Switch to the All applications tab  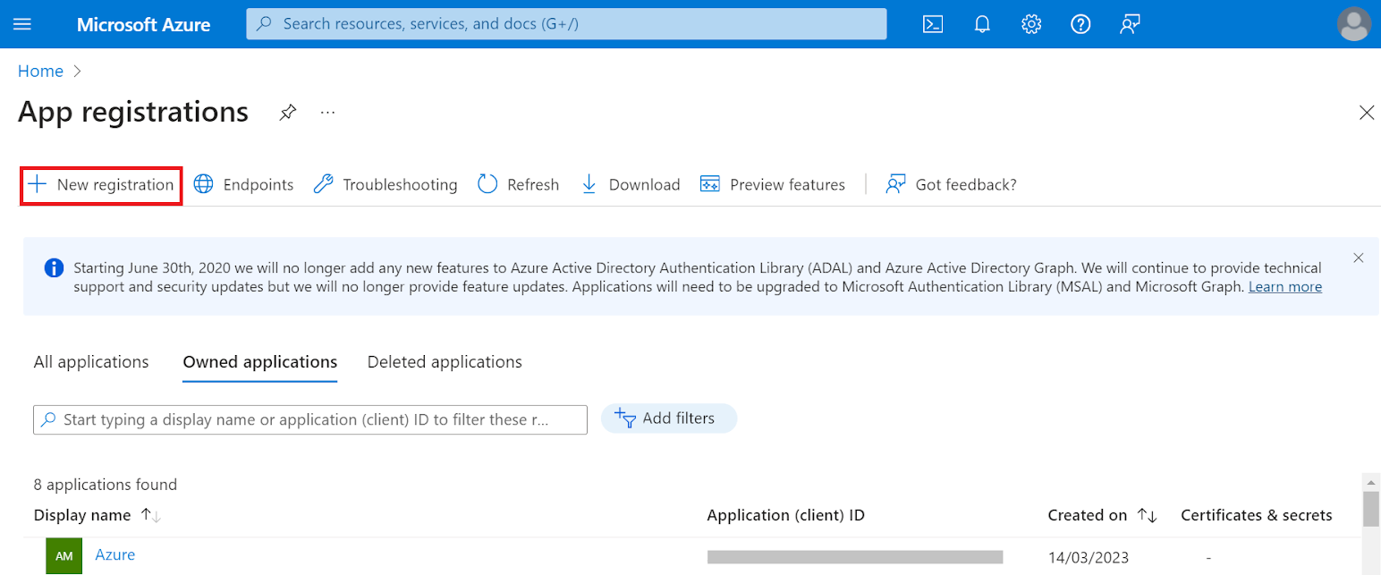coord(91,362)
